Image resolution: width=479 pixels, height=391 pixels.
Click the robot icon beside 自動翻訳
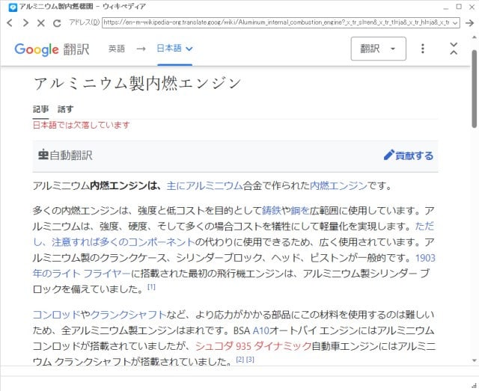(43, 155)
